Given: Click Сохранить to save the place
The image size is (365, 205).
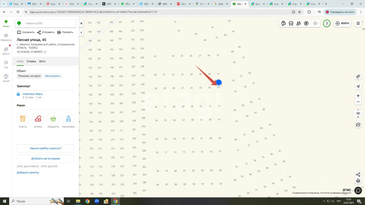Looking at the screenshot, I should pyautogui.click(x=26, y=32).
